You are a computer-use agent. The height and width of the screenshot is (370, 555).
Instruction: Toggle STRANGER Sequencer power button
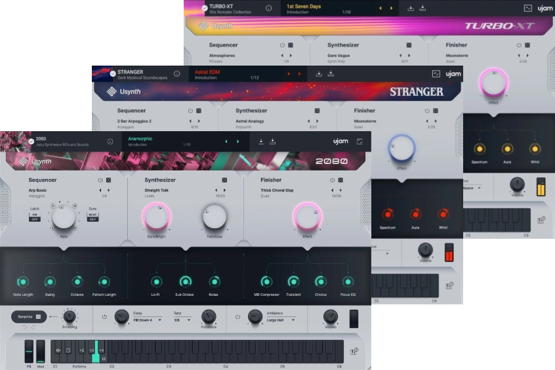(190, 111)
